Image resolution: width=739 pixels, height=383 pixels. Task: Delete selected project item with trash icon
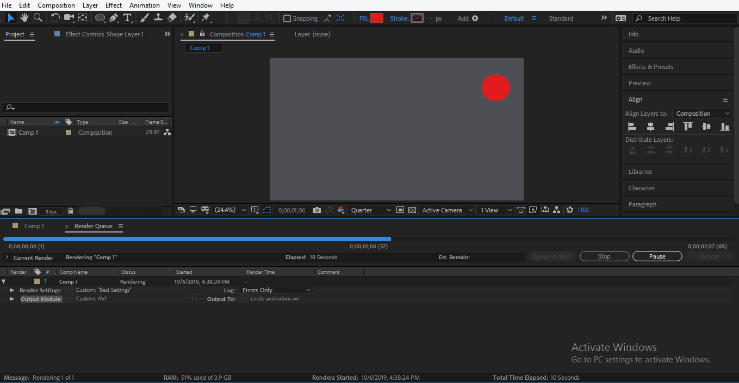(x=70, y=211)
